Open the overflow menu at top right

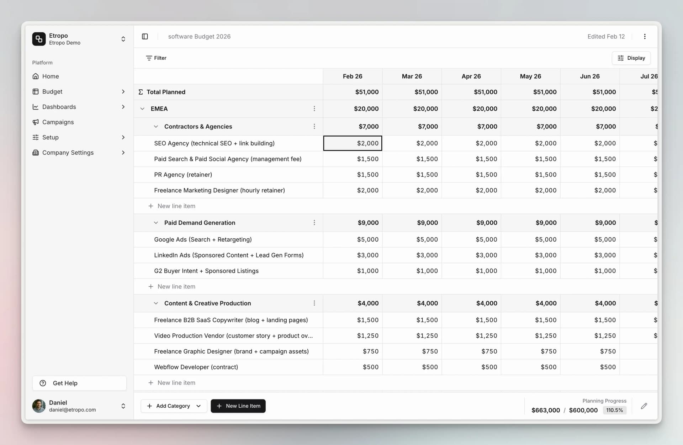(645, 36)
